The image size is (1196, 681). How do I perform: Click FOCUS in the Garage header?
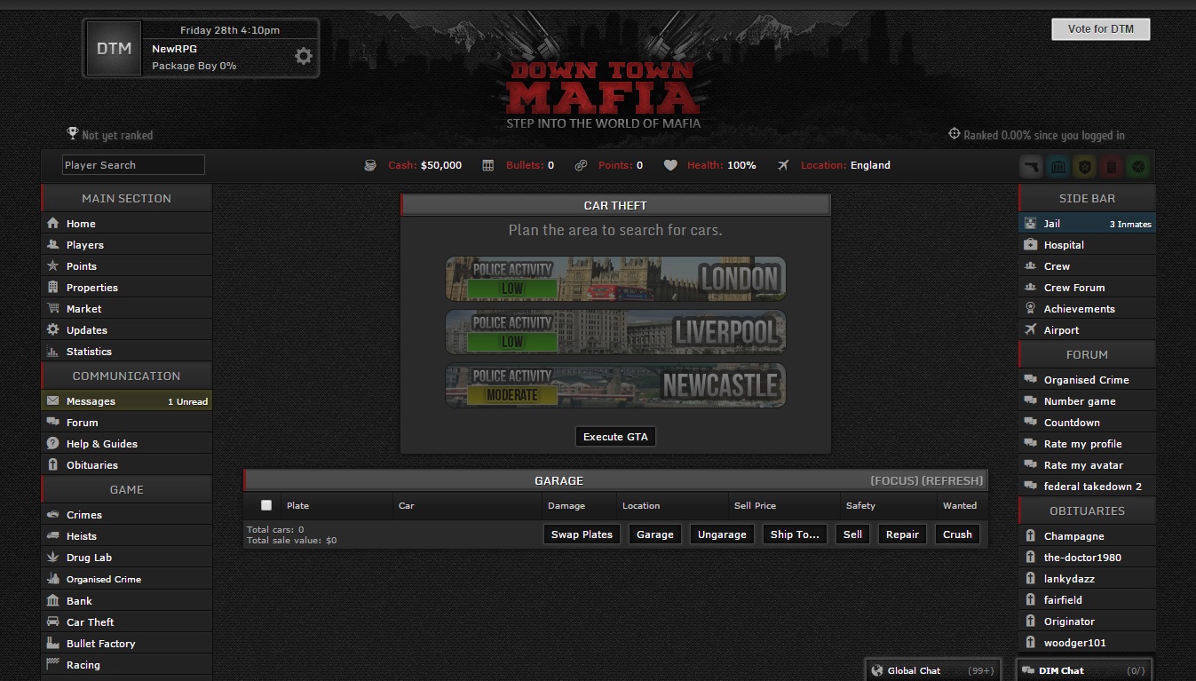[x=894, y=480]
